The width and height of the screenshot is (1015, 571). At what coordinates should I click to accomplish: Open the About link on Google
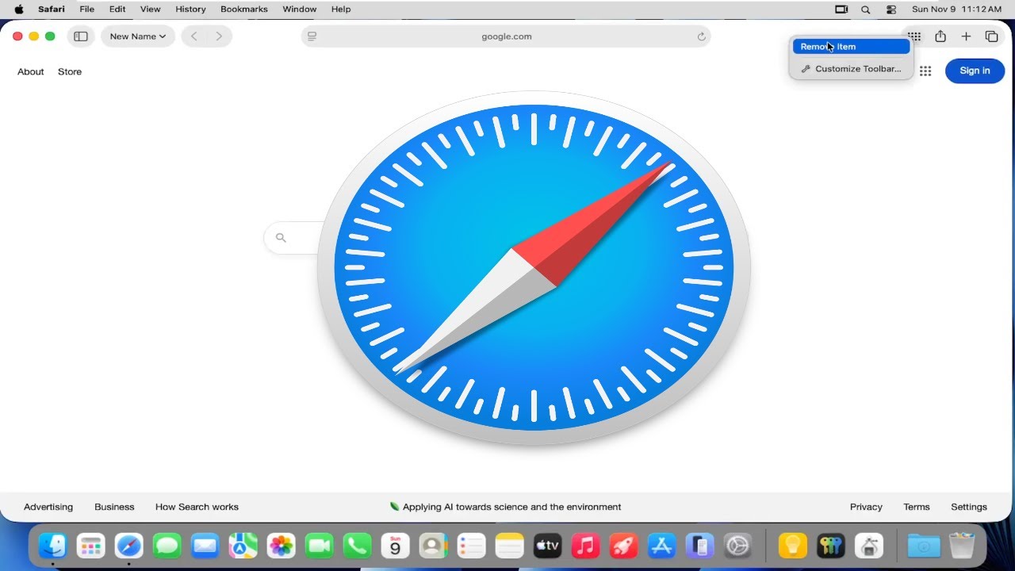click(31, 71)
